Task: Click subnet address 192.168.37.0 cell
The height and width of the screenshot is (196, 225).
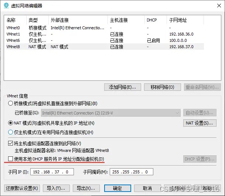Action: coord(181,47)
